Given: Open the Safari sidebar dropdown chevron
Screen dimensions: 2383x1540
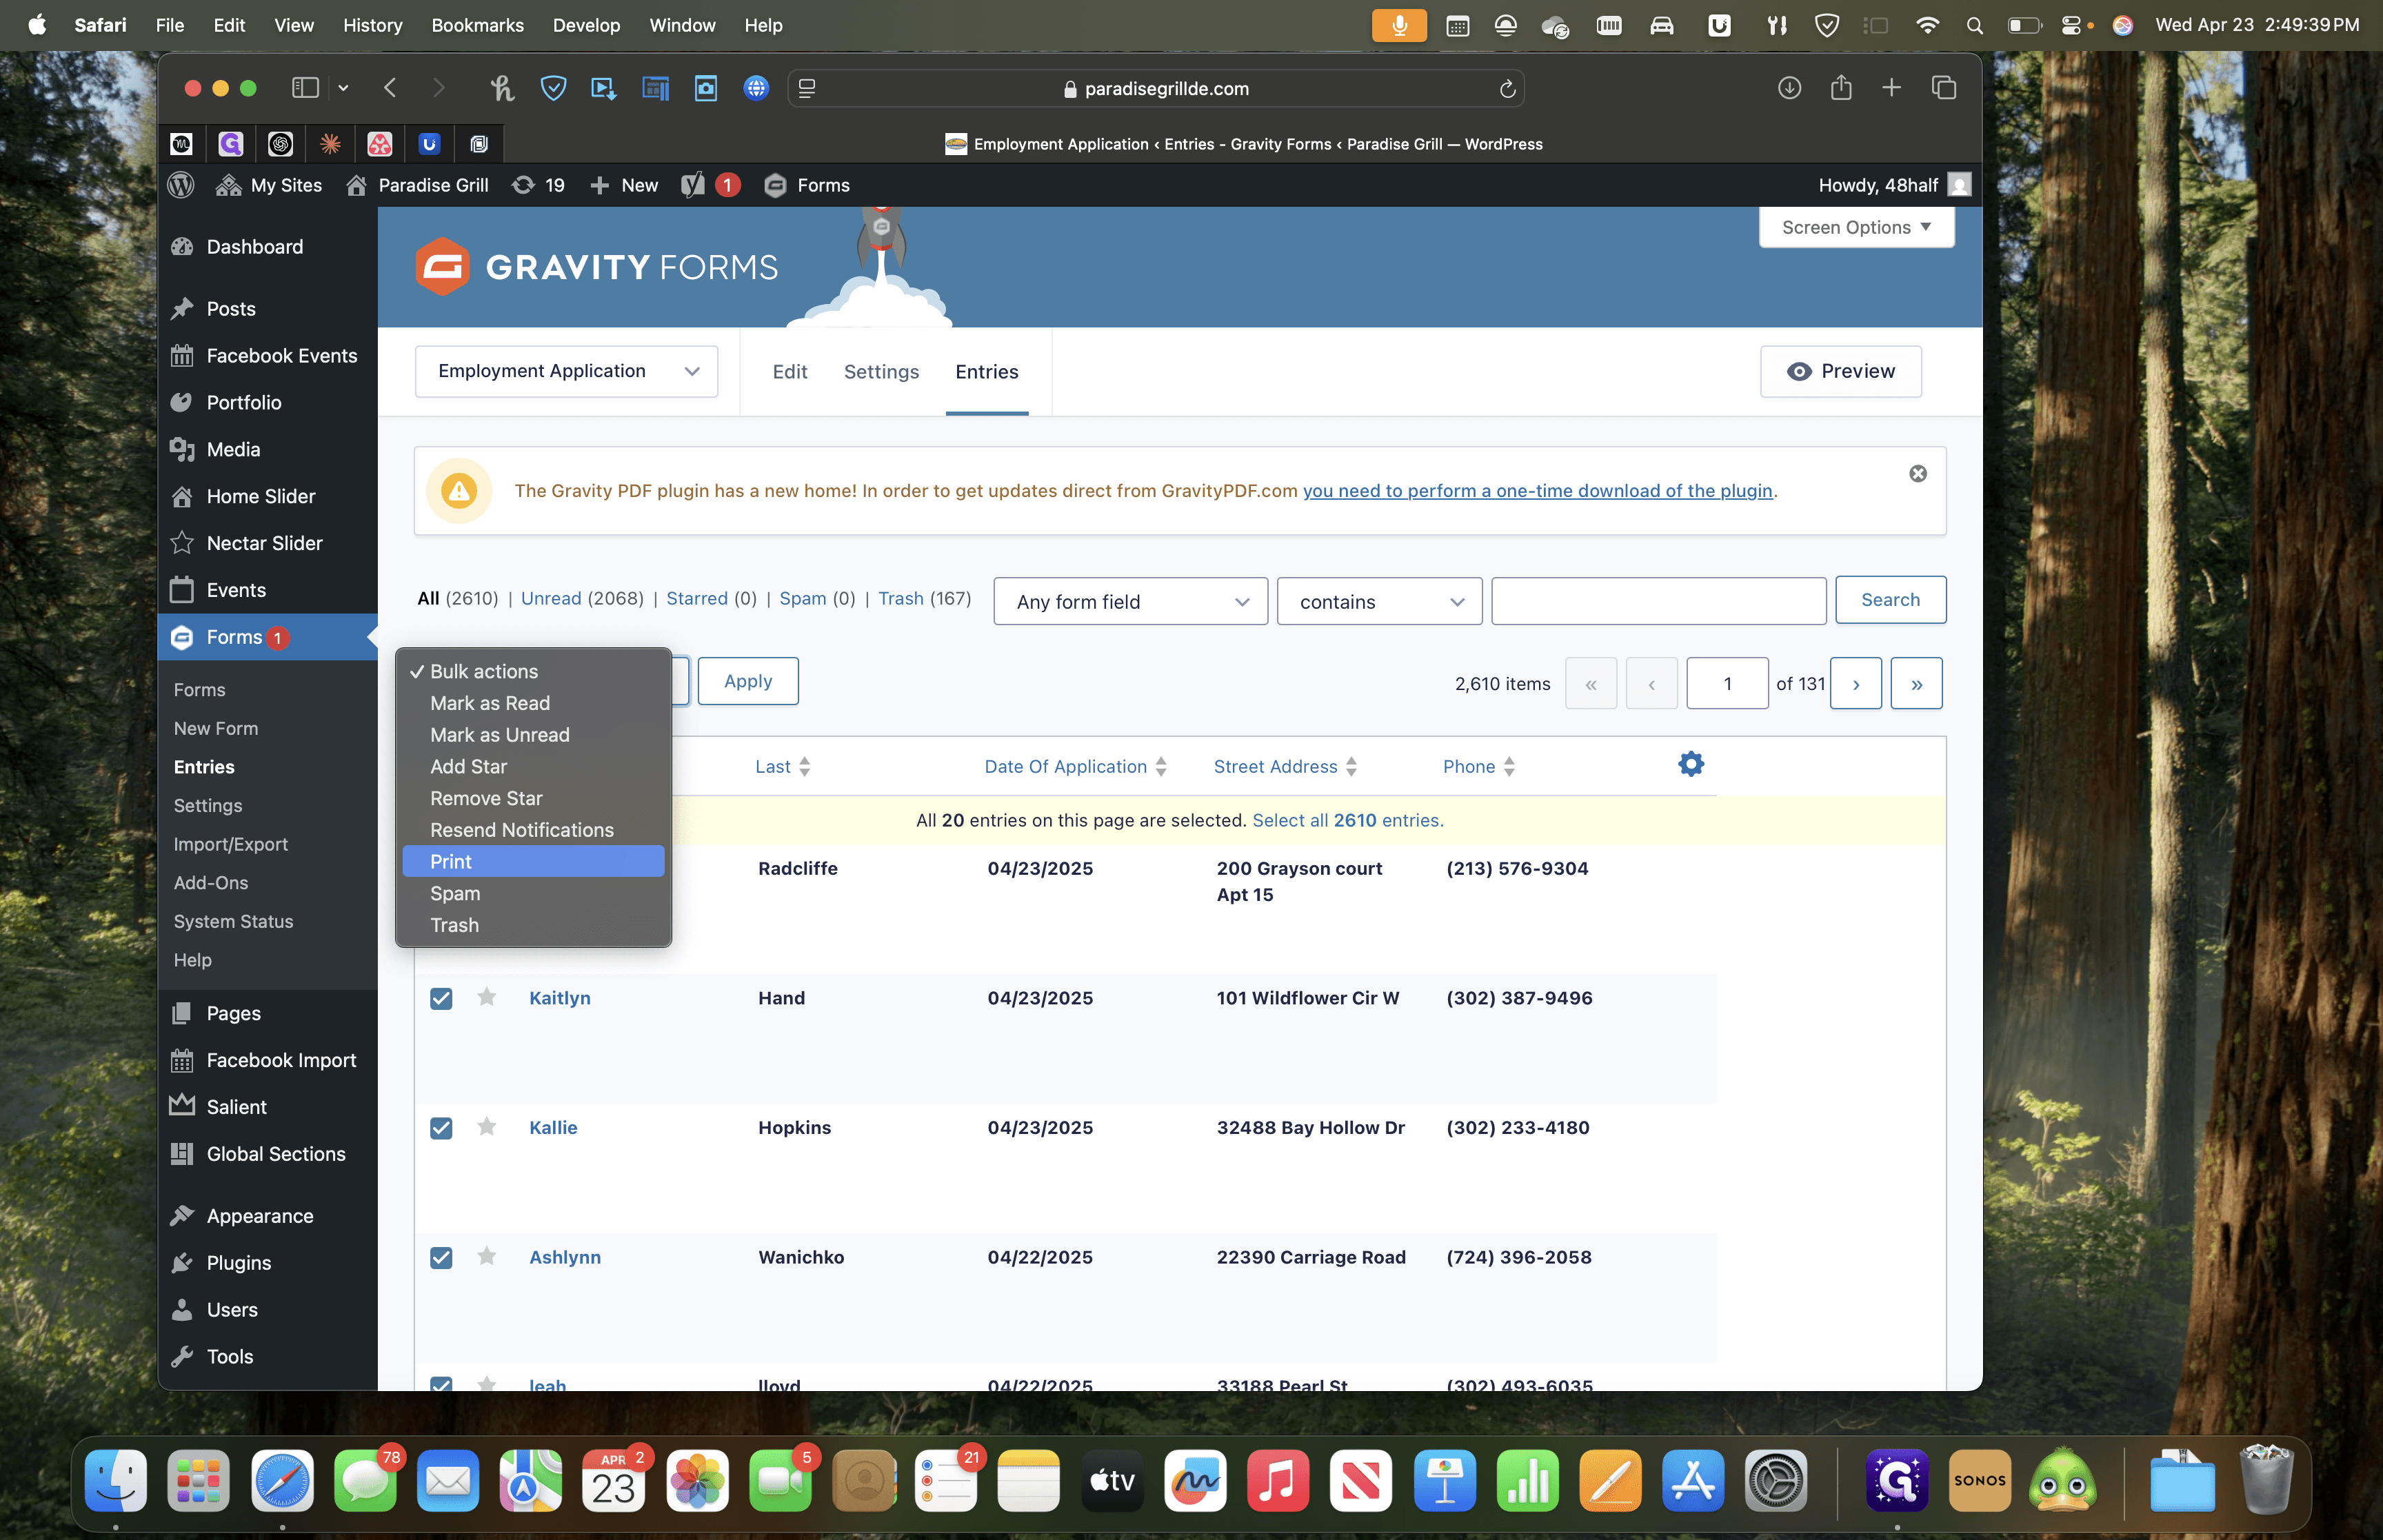Looking at the screenshot, I should pos(343,88).
